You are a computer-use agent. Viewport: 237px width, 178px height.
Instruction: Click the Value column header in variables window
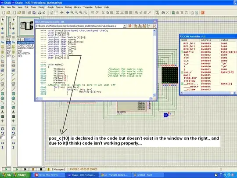228,40
